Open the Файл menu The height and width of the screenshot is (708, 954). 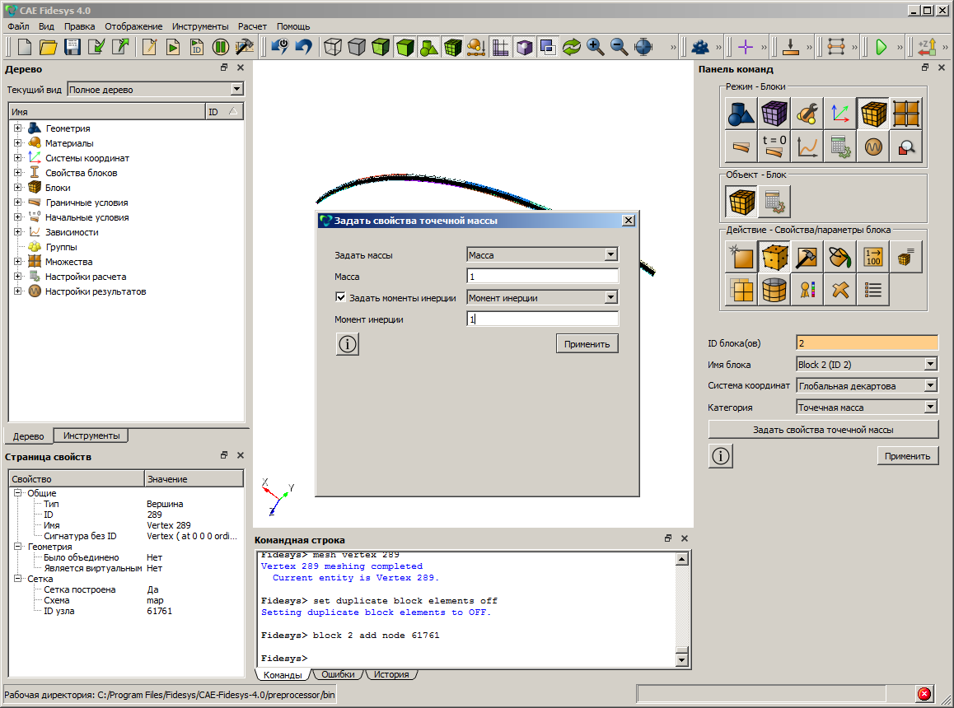pos(18,26)
